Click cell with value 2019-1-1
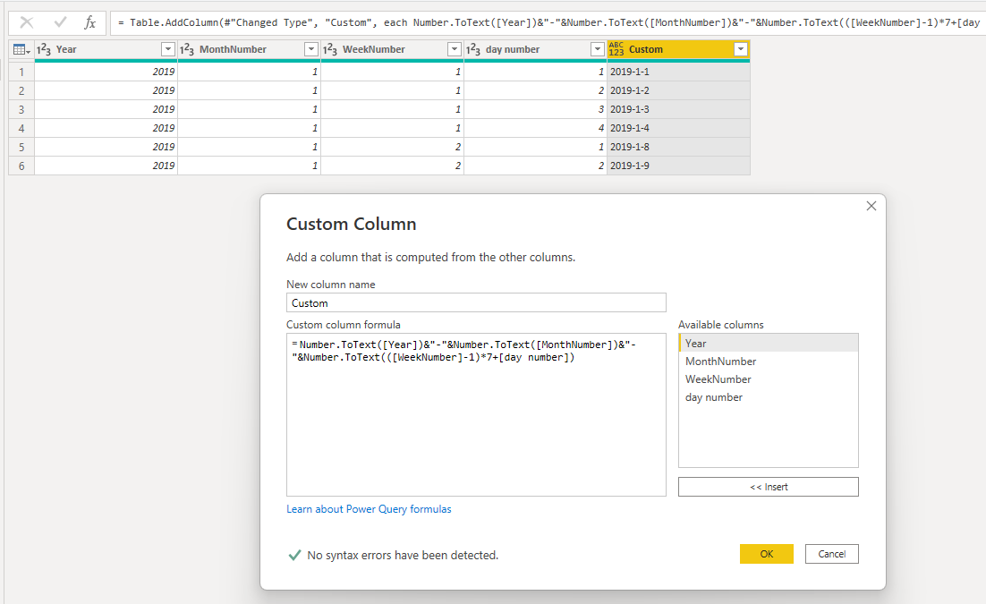The height and width of the screenshot is (604, 986). tap(678, 72)
